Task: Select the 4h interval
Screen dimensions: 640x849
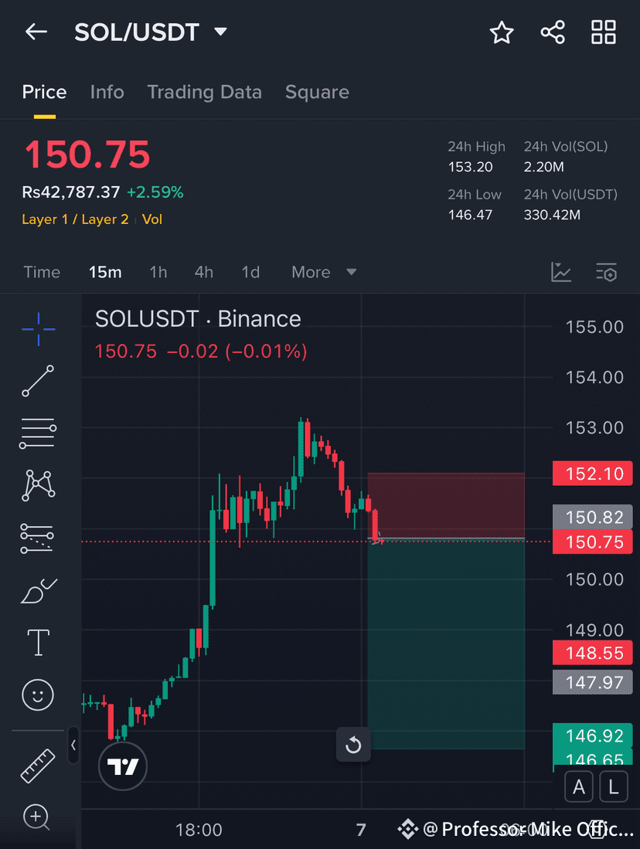Action: [204, 272]
